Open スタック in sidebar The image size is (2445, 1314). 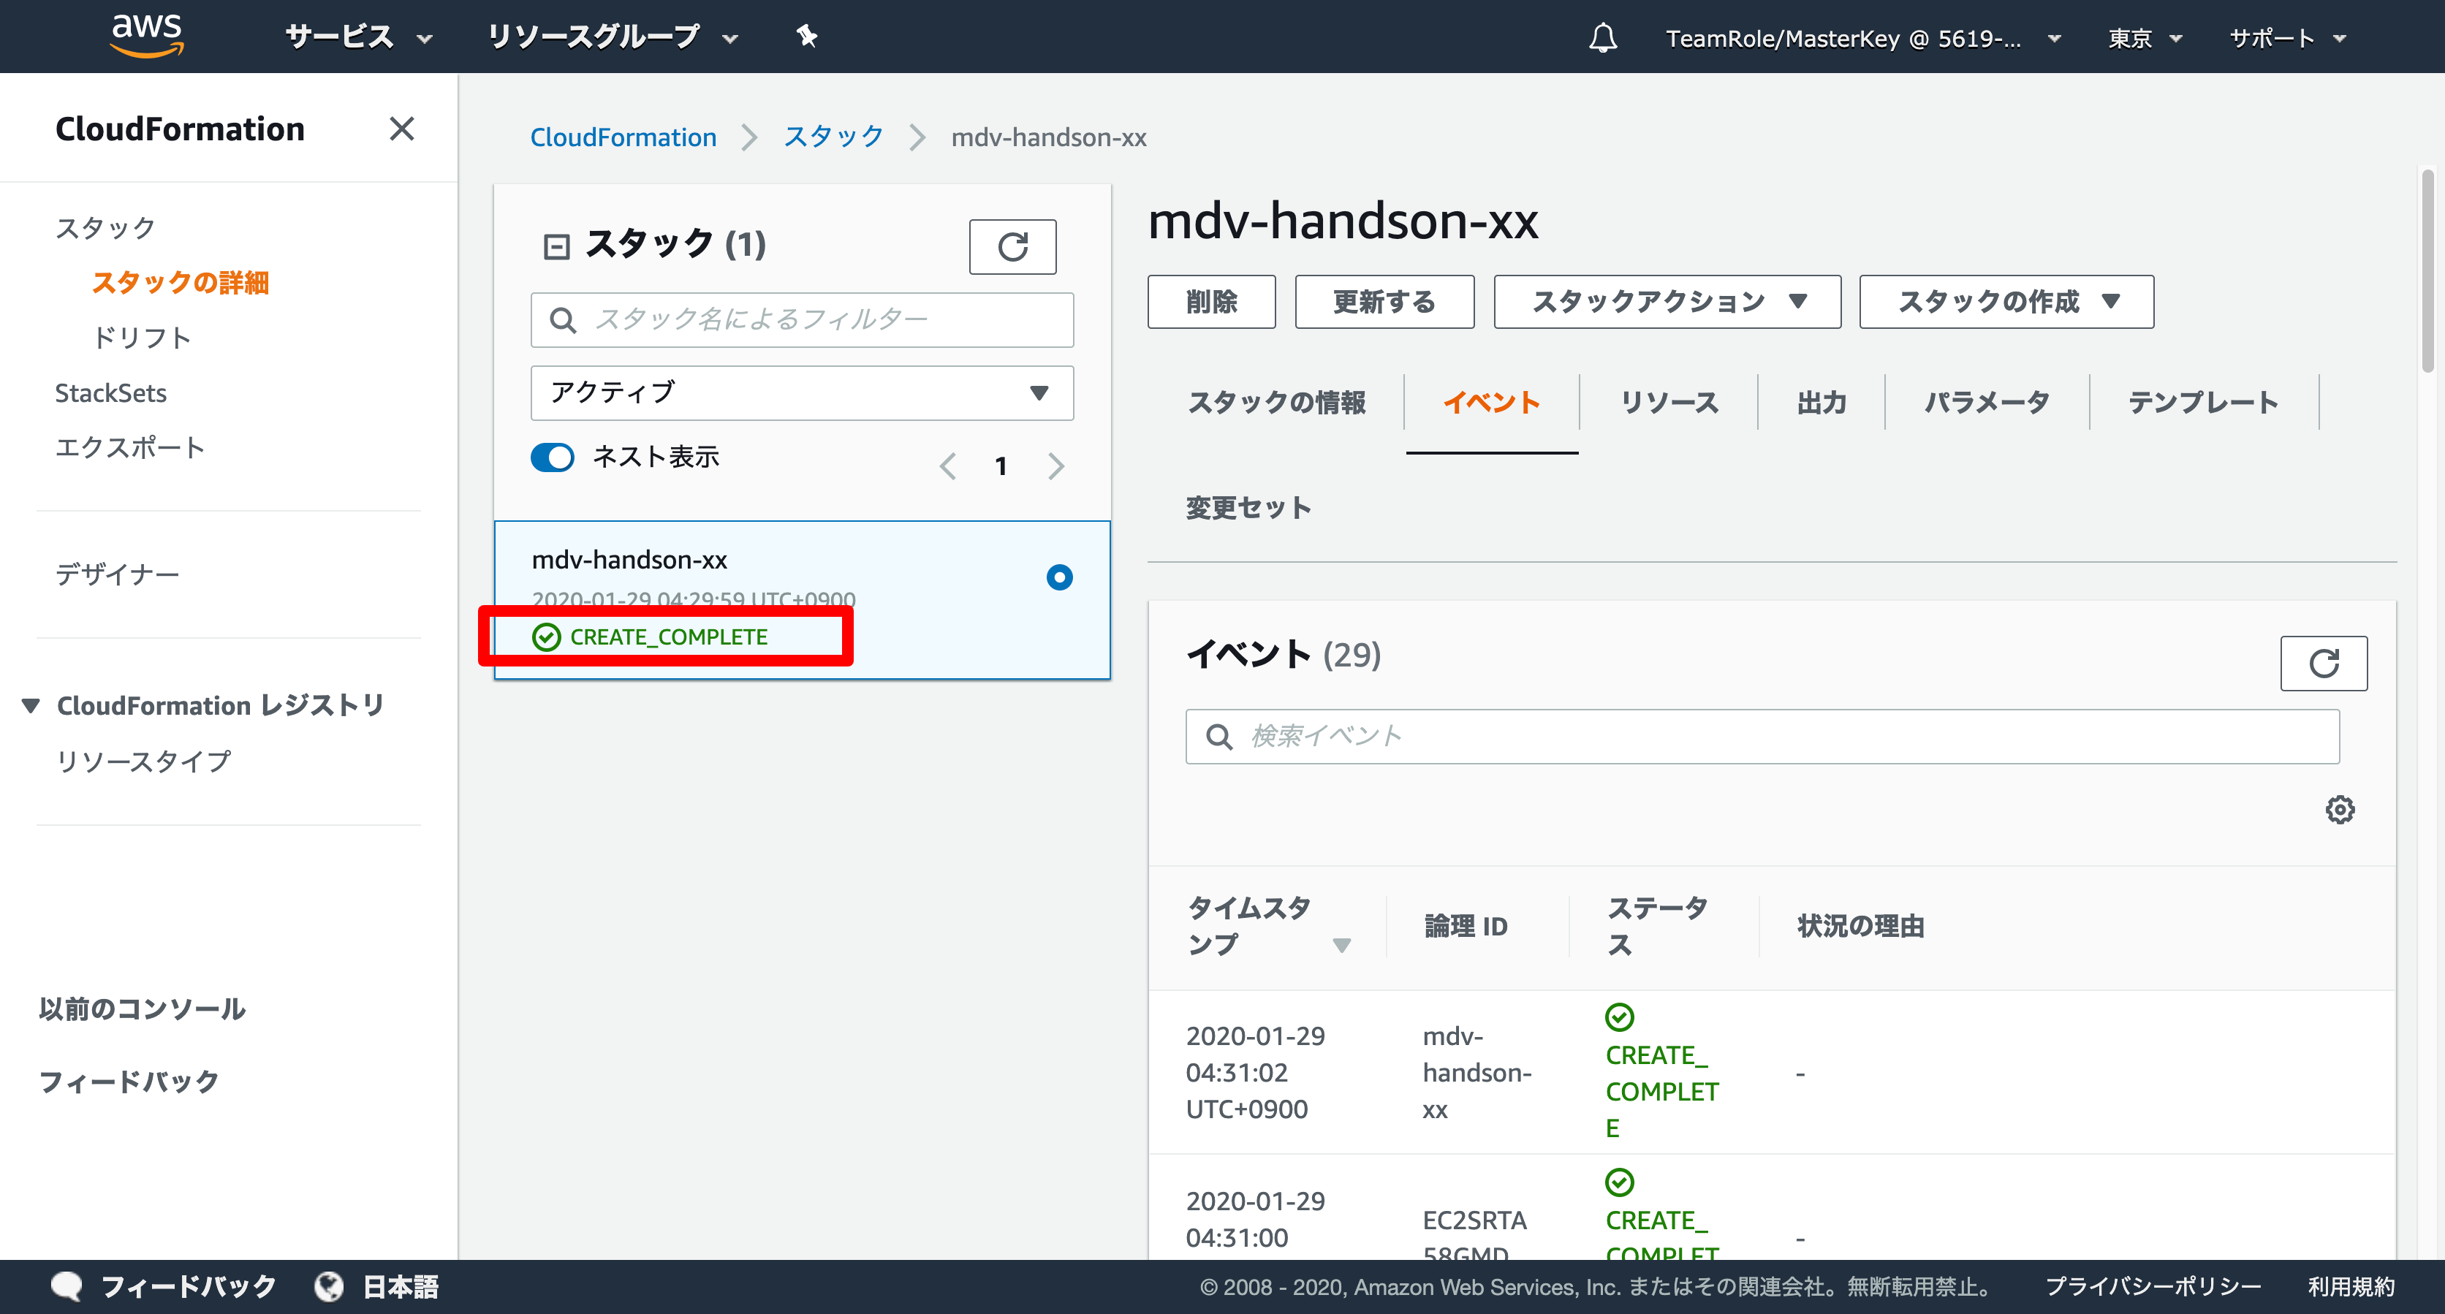click(x=105, y=228)
